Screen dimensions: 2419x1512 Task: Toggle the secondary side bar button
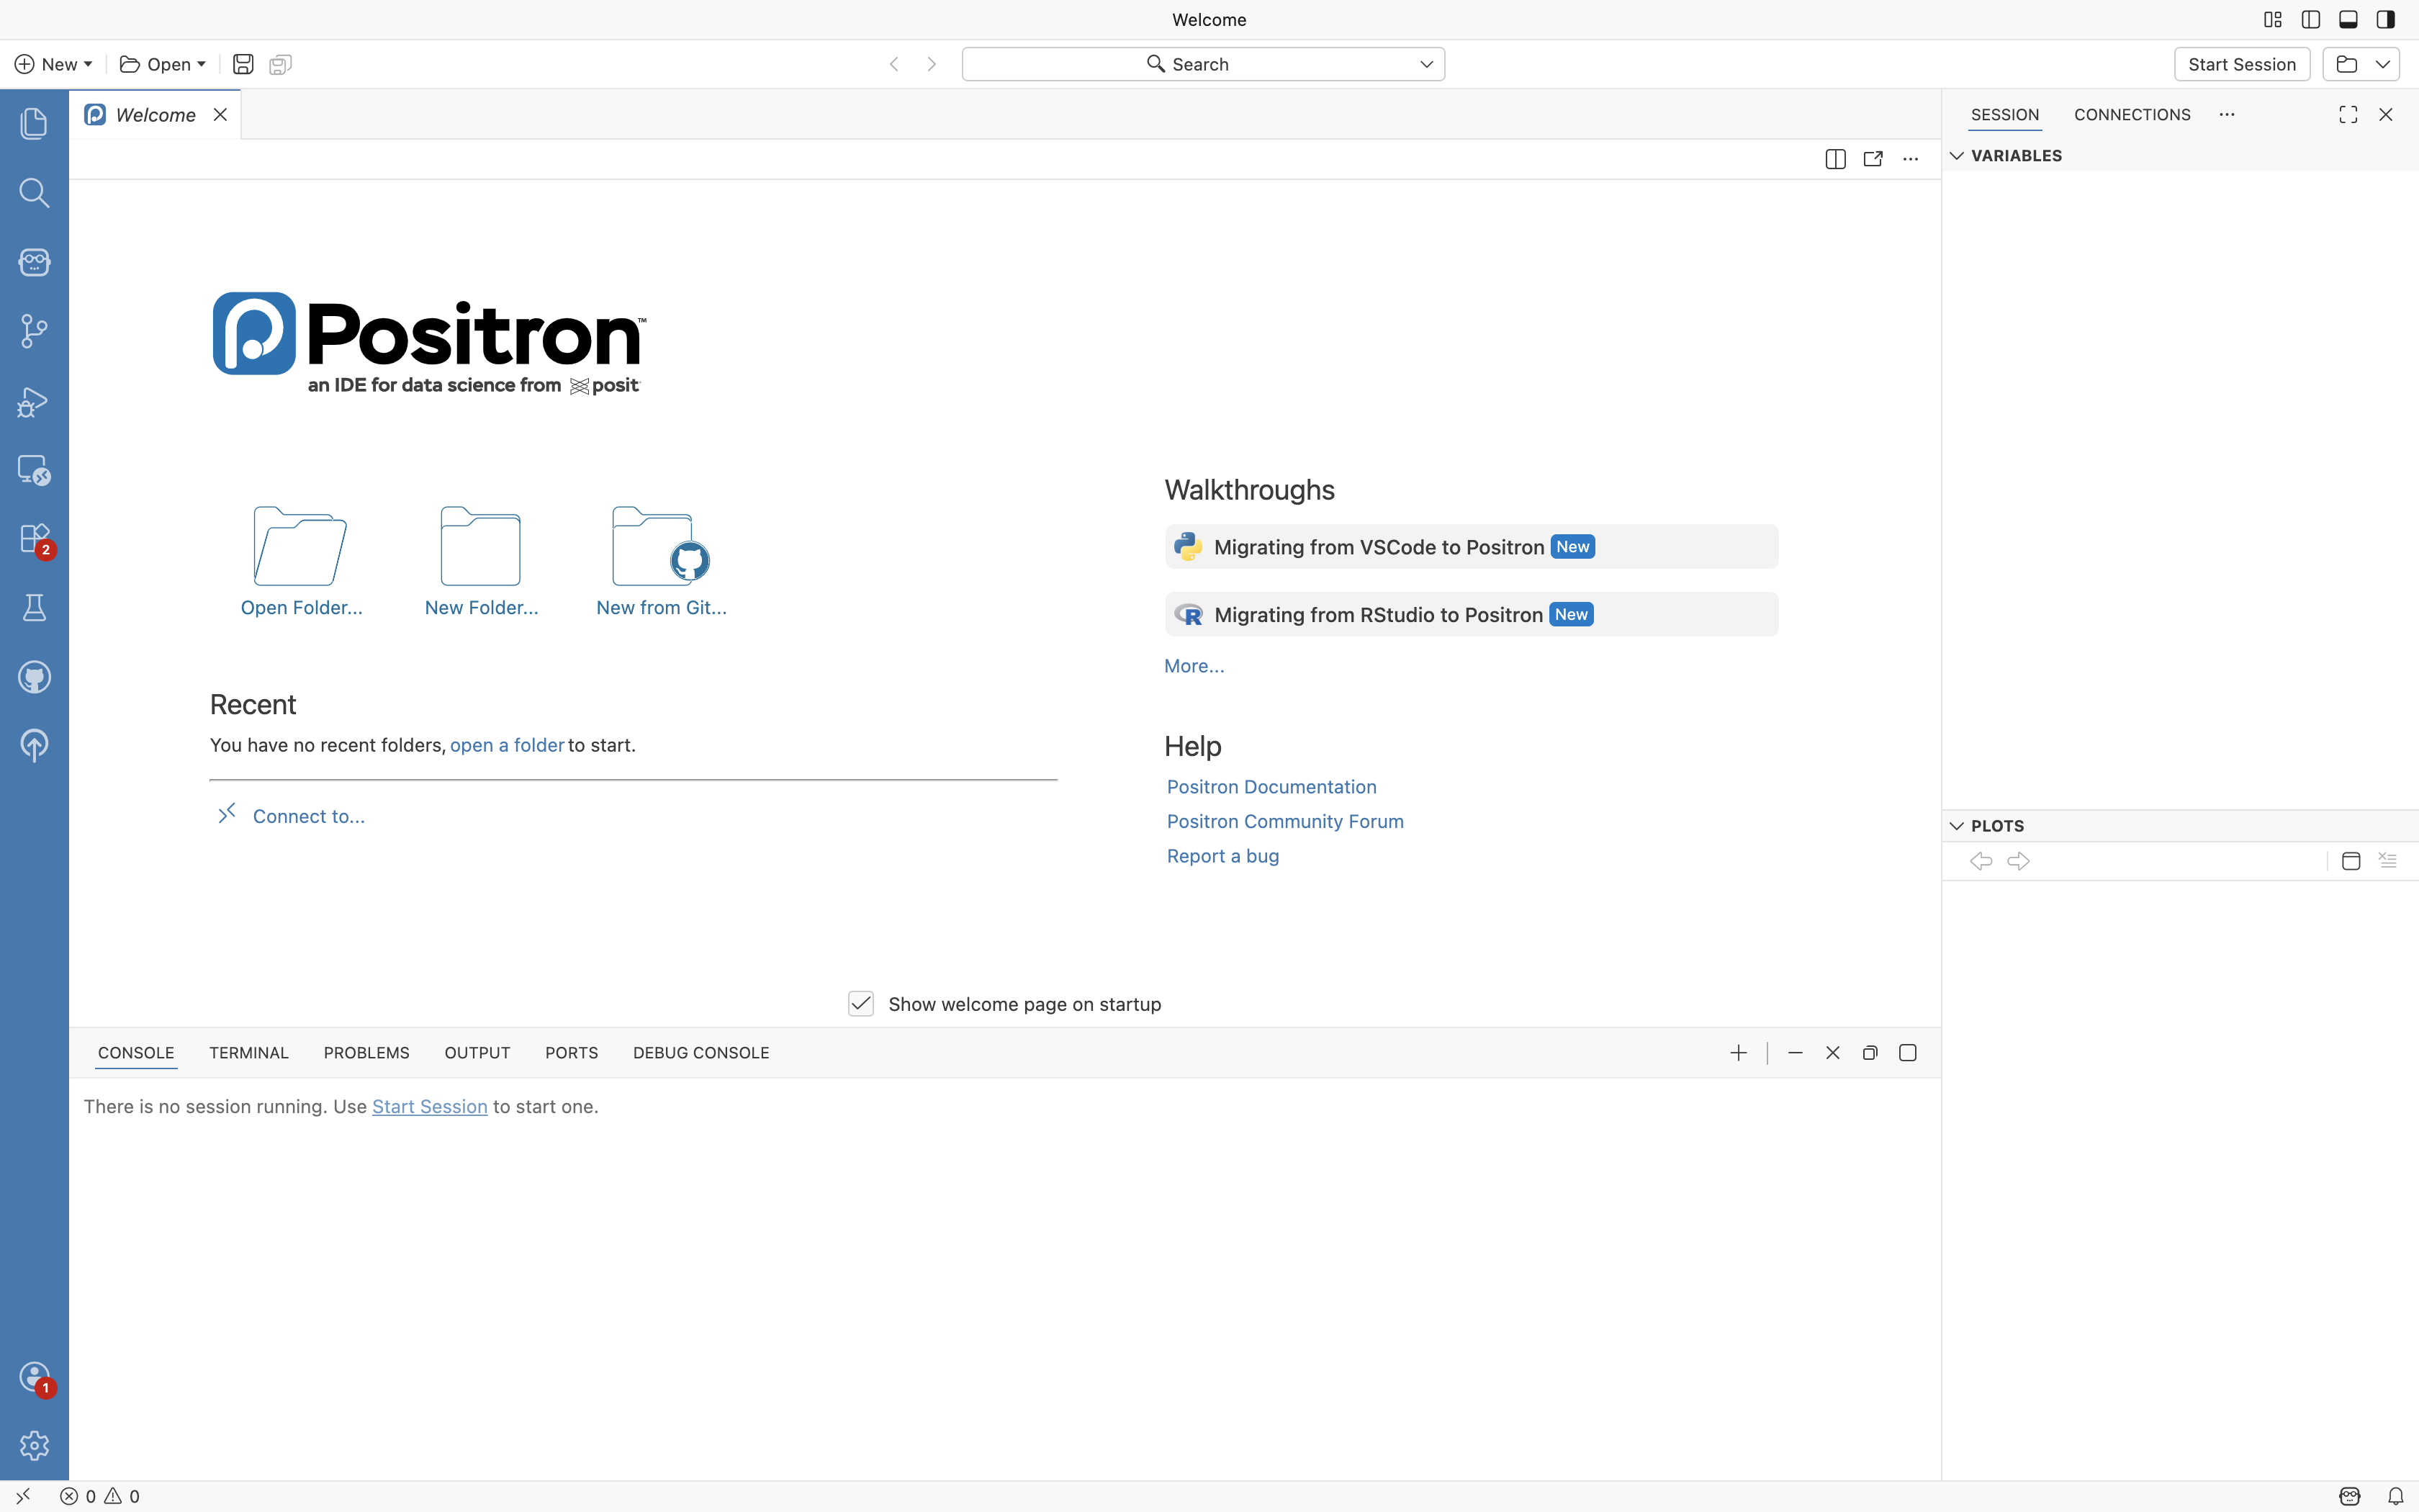2386,19
